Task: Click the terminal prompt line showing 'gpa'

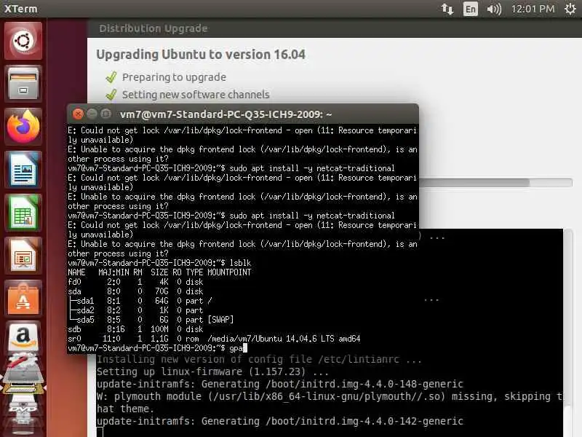Action: pyautogui.click(x=157, y=348)
